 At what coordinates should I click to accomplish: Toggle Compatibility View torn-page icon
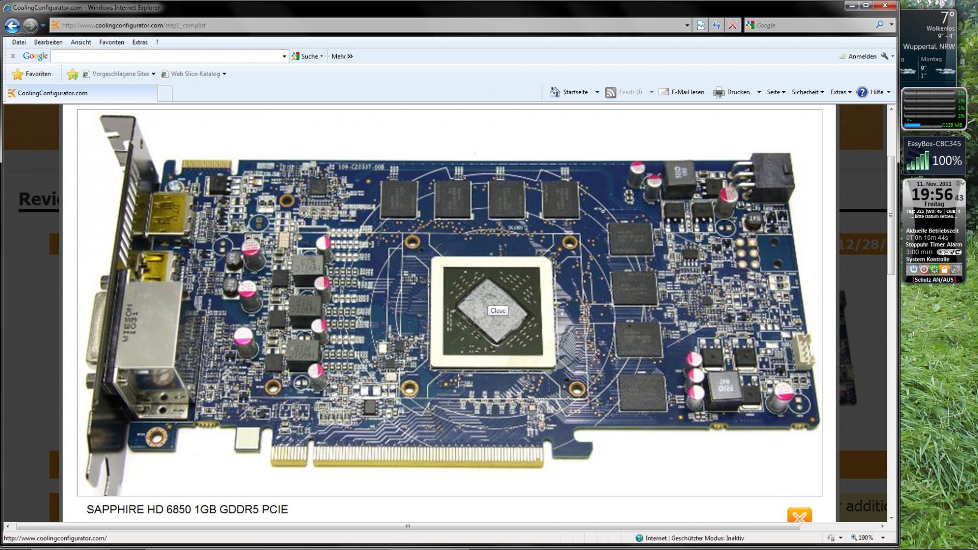click(701, 25)
